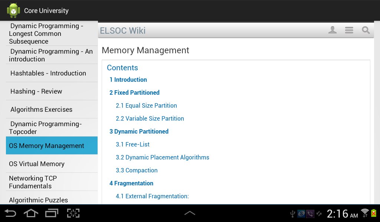Open search in the ELSOC Wiki toolbar
This screenshot has width=380, height=222.
tap(366, 30)
